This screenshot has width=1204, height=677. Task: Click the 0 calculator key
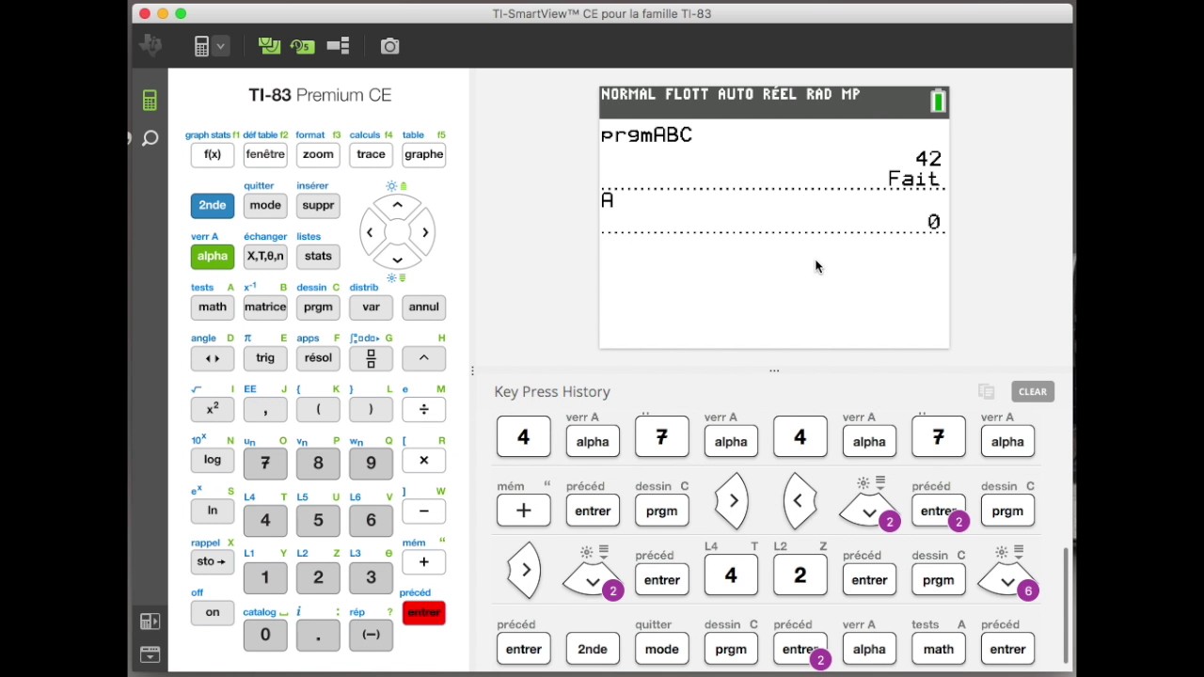click(265, 635)
